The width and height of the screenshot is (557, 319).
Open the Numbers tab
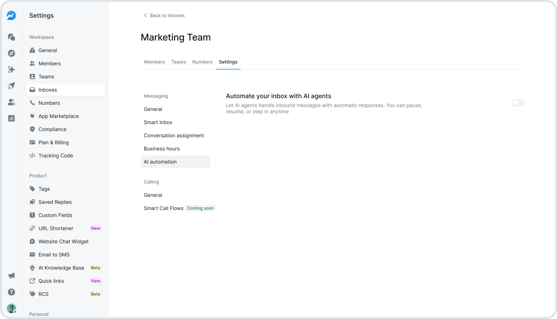click(x=202, y=62)
